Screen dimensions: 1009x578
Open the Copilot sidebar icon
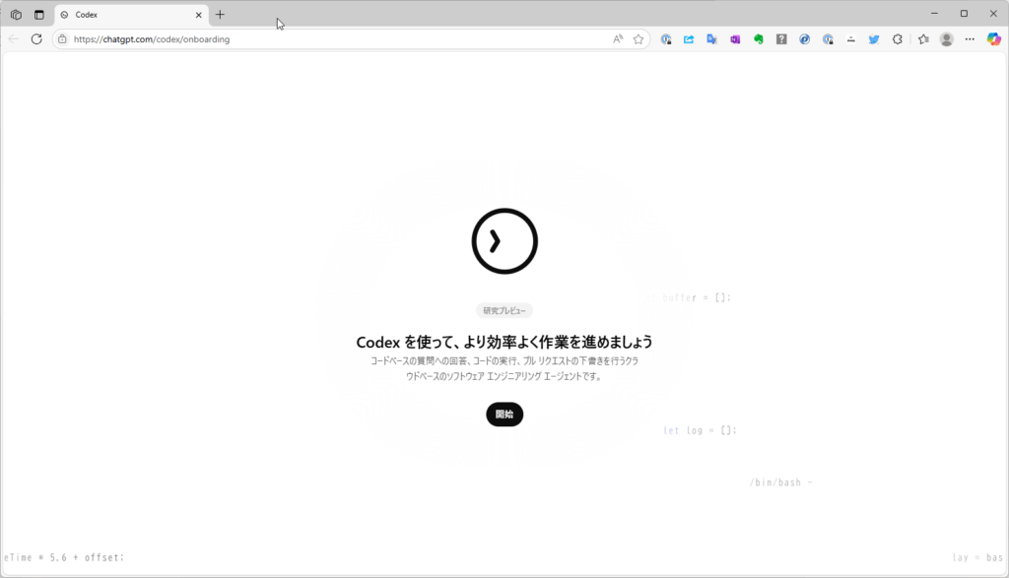993,39
